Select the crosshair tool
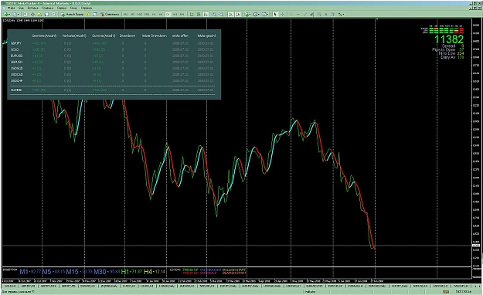The width and height of the screenshot is (483, 295). click(x=282, y=14)
